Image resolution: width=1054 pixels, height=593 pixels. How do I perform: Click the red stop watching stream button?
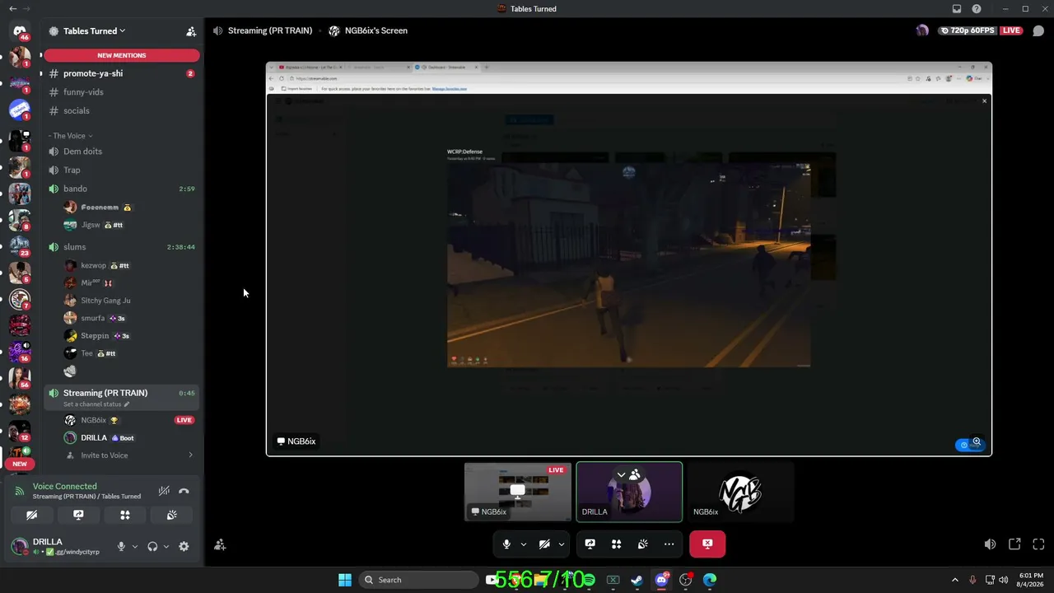(x=707, y=544)
